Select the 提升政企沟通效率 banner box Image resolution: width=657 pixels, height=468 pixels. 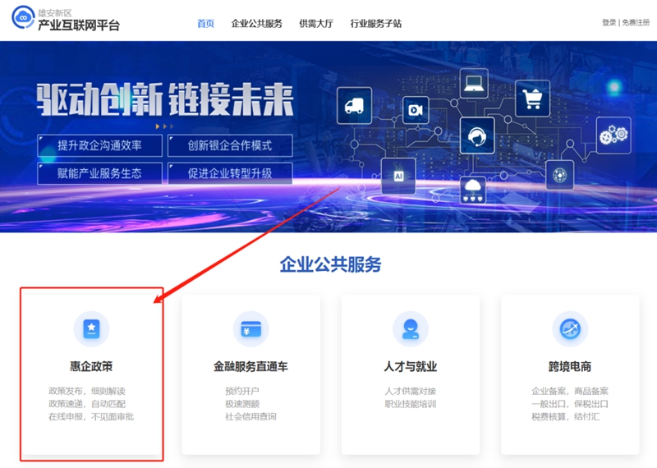point(99,145)
